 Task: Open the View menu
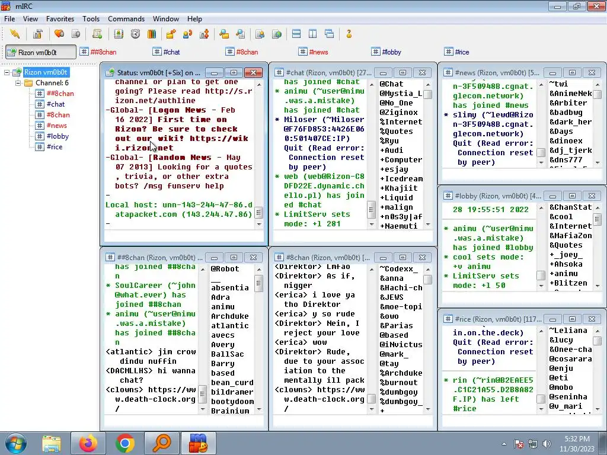pyautogui.click(x=30, y=19)
